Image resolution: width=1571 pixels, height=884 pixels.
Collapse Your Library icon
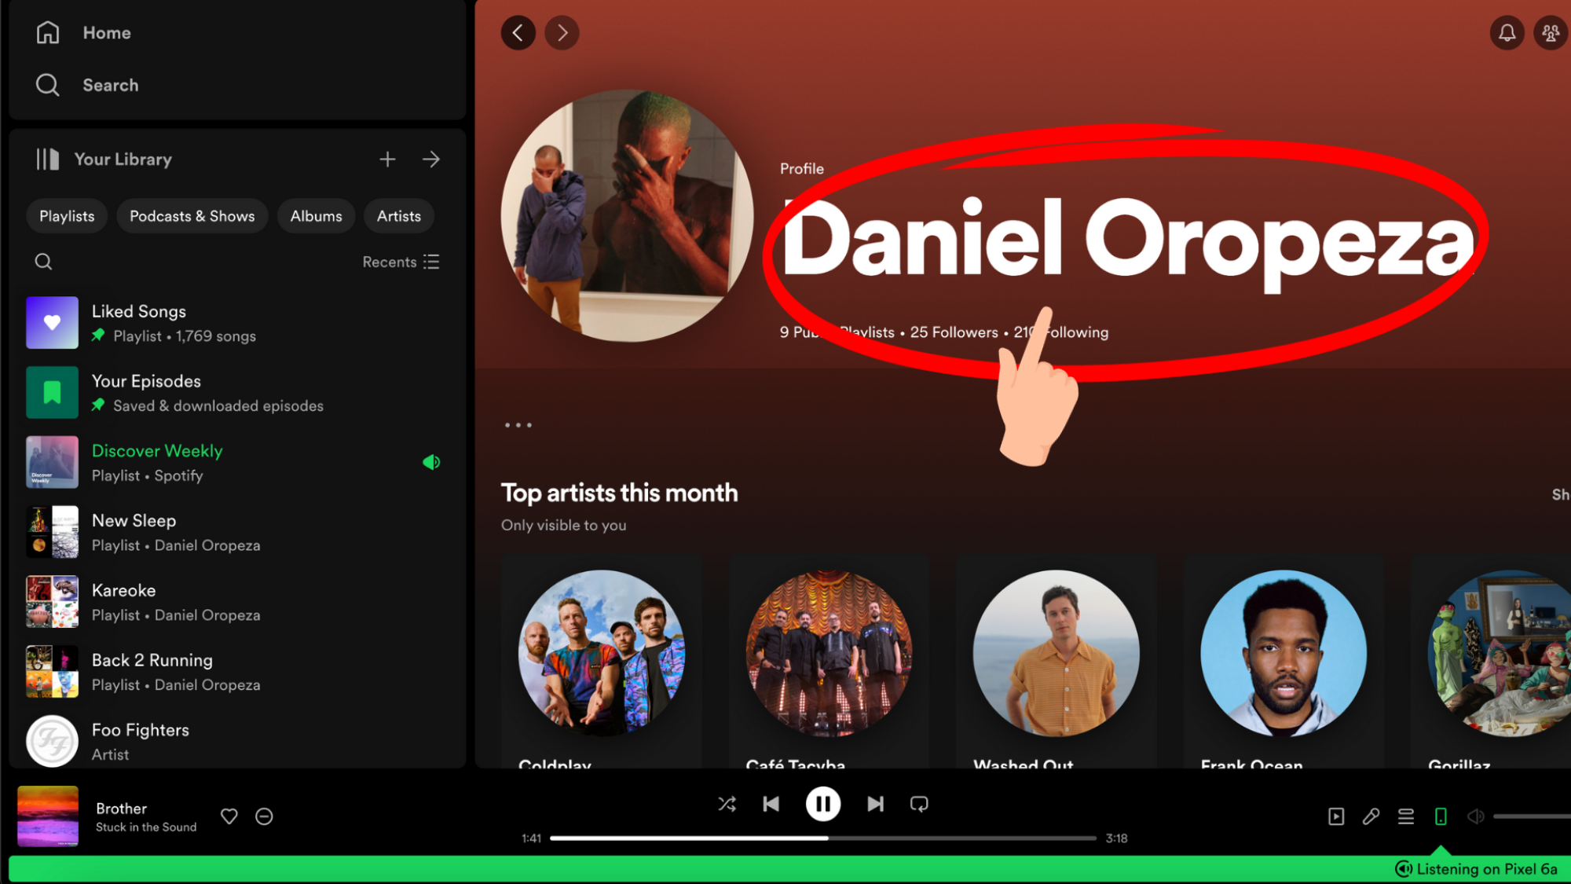47,160
